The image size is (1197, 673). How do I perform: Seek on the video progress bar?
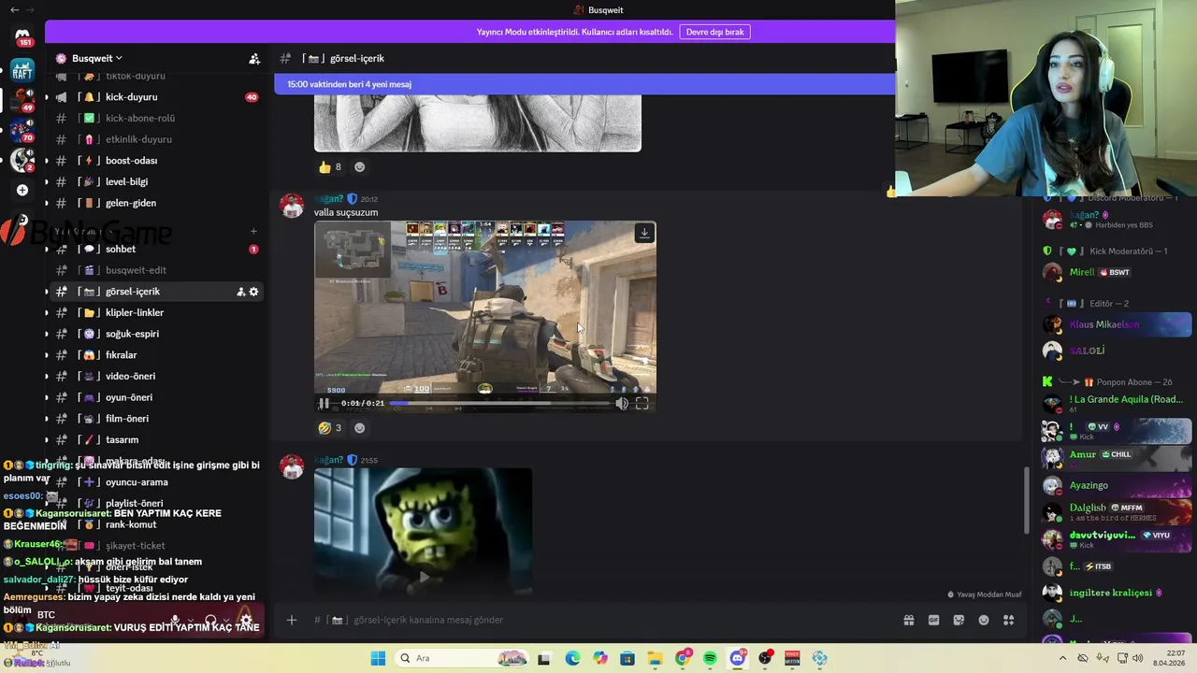pos(500,403)
